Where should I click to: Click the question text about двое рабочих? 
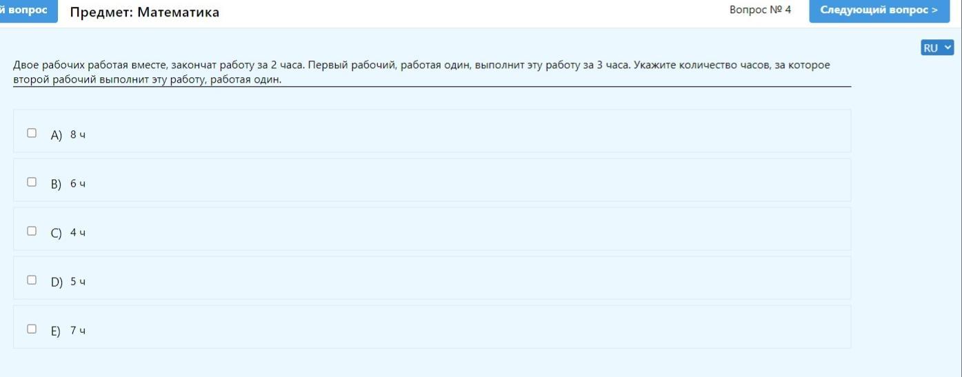[421, 72]
